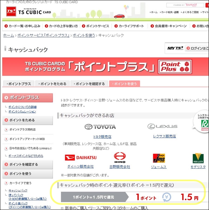Click sidebar ポイントを確認する section button
This screenshot has height=210, width=209.
(x=27, y=165)
